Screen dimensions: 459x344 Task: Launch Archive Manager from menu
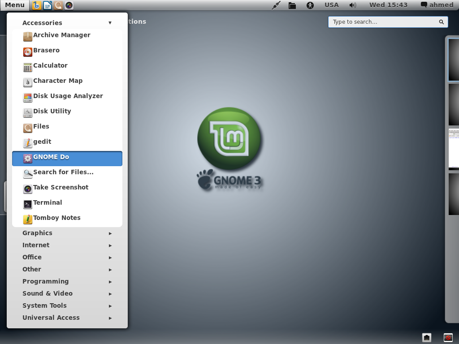click(67, 37)
